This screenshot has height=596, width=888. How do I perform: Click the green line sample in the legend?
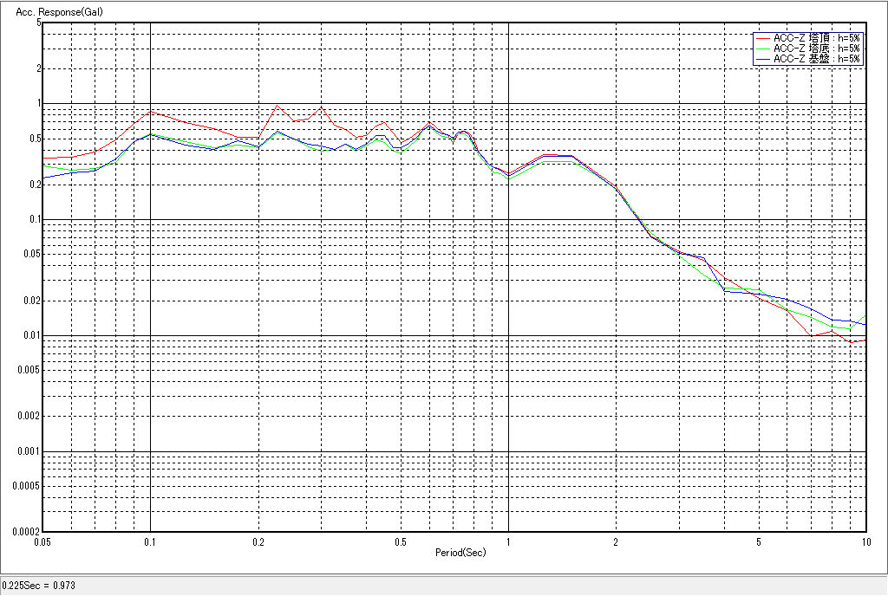[x=763, y=49]
